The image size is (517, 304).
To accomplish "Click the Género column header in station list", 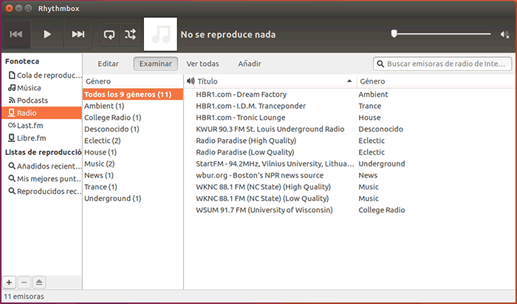I will click(436, 81).
